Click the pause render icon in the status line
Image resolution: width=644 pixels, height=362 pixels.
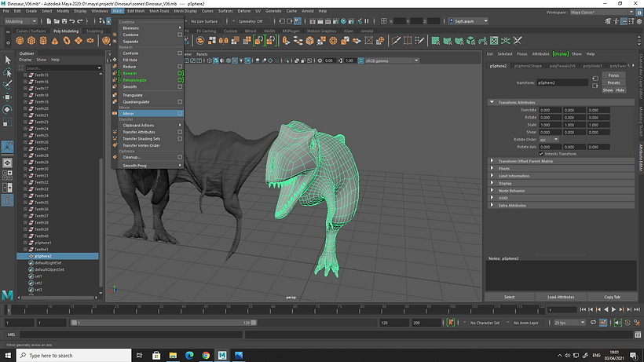coord(367,21)
